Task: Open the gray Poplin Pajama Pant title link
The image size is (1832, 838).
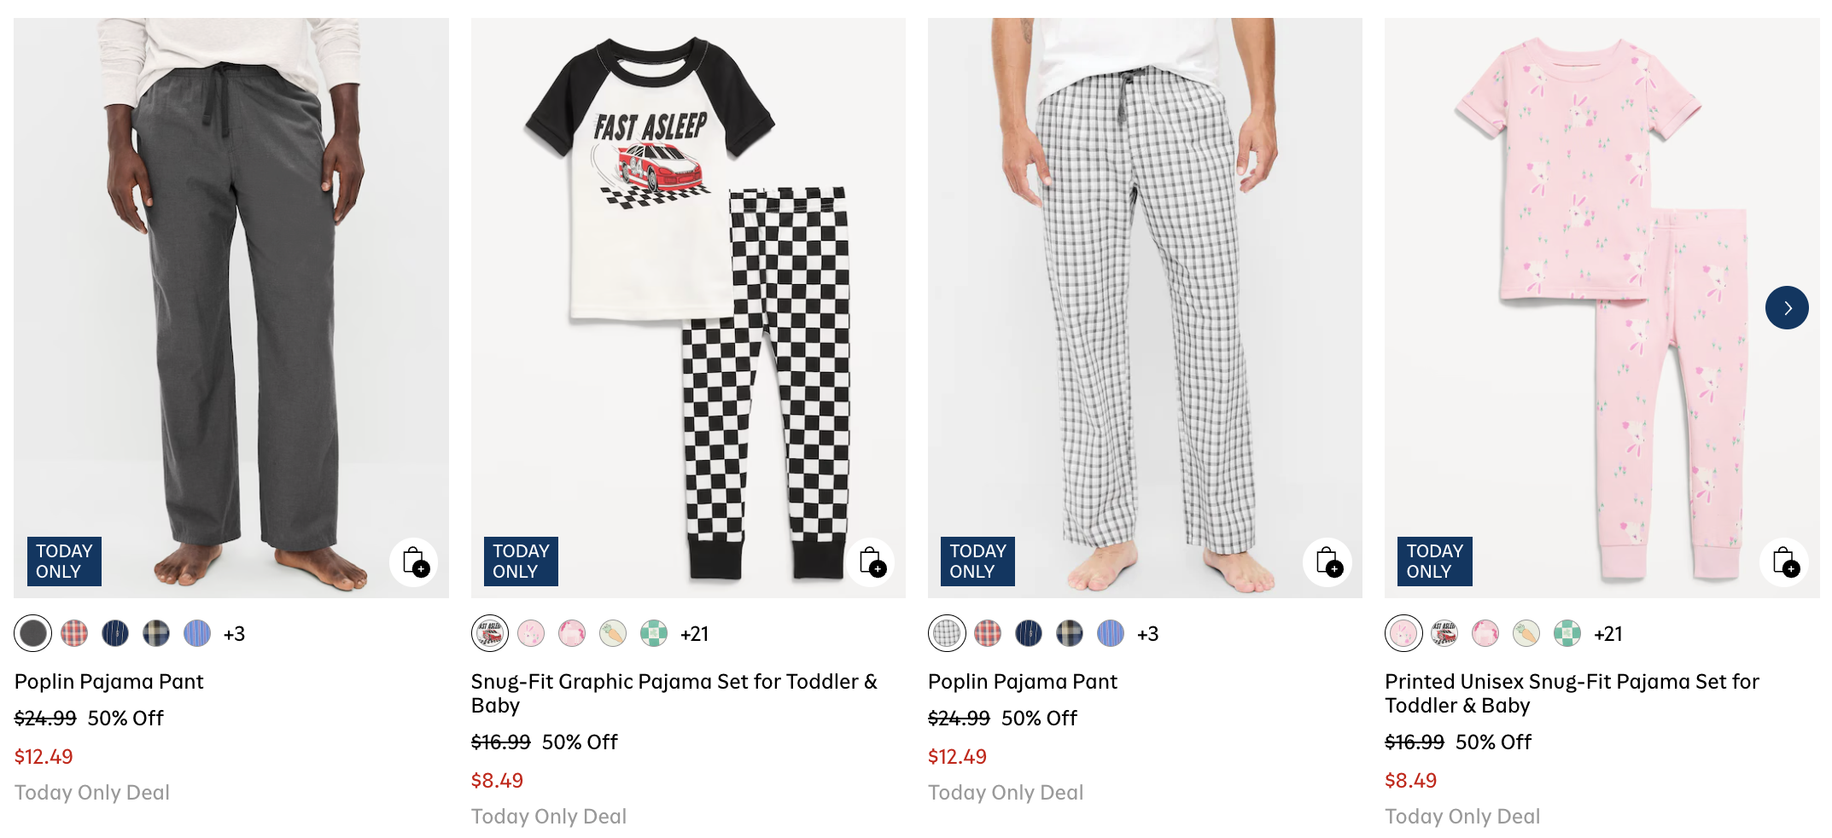Action: point(109,681)
